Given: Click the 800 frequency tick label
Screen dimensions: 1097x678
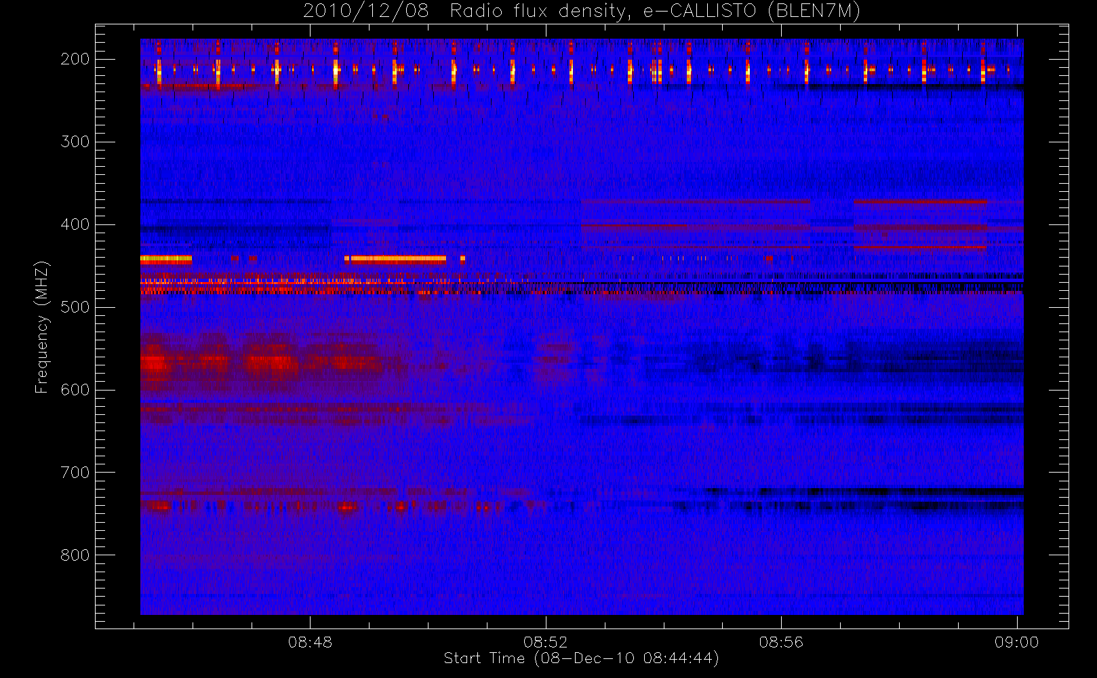Looking at the screenshot, I should pyautogui.click(x=75, y=555).
